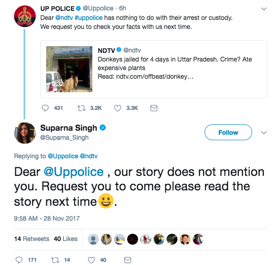Play the donkey video thumbnail
Image resolution: width=277 pixels, height=265 pixels.
69,69
